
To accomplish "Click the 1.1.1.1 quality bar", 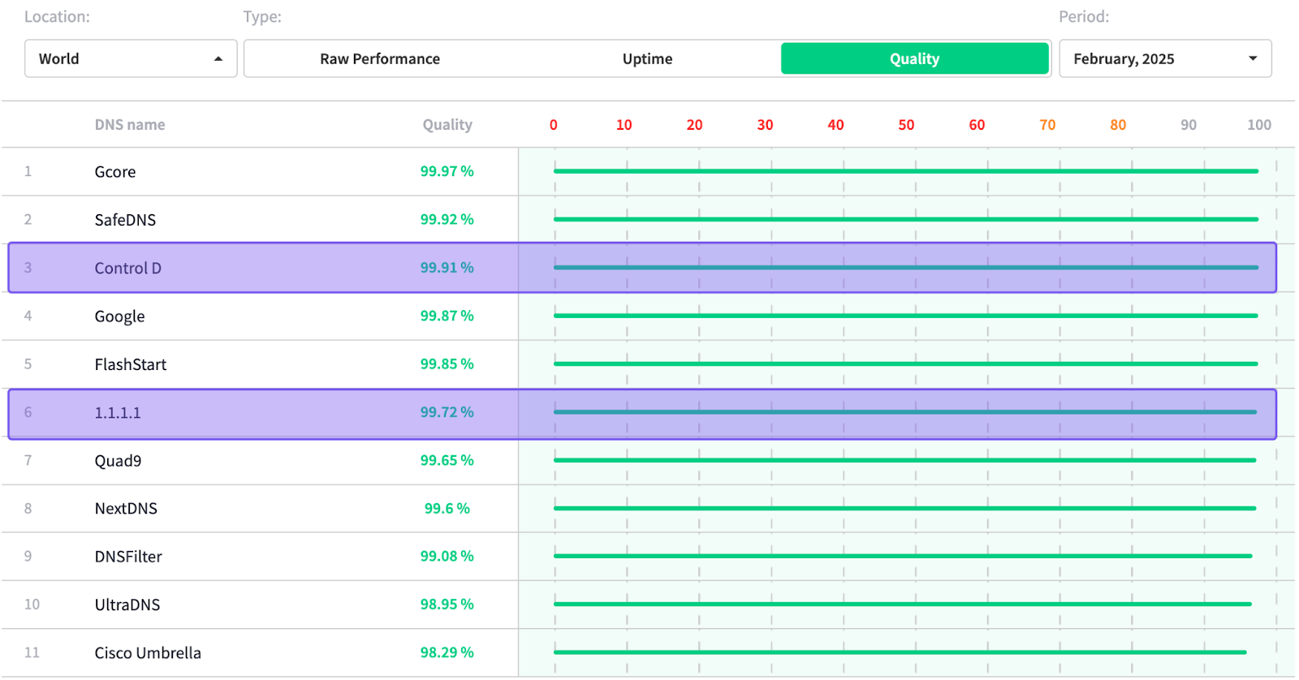I will point(905,411).
